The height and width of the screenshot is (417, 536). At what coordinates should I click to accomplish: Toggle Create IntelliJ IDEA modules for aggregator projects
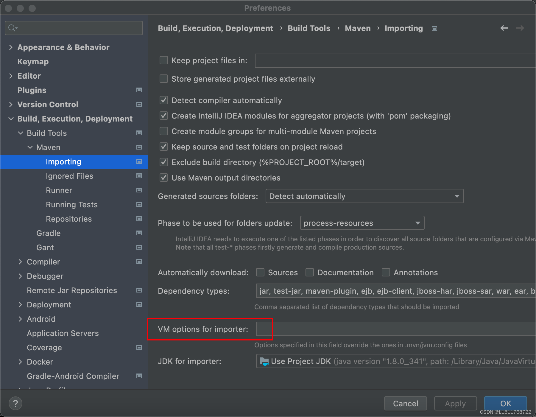tap(164, 116)
